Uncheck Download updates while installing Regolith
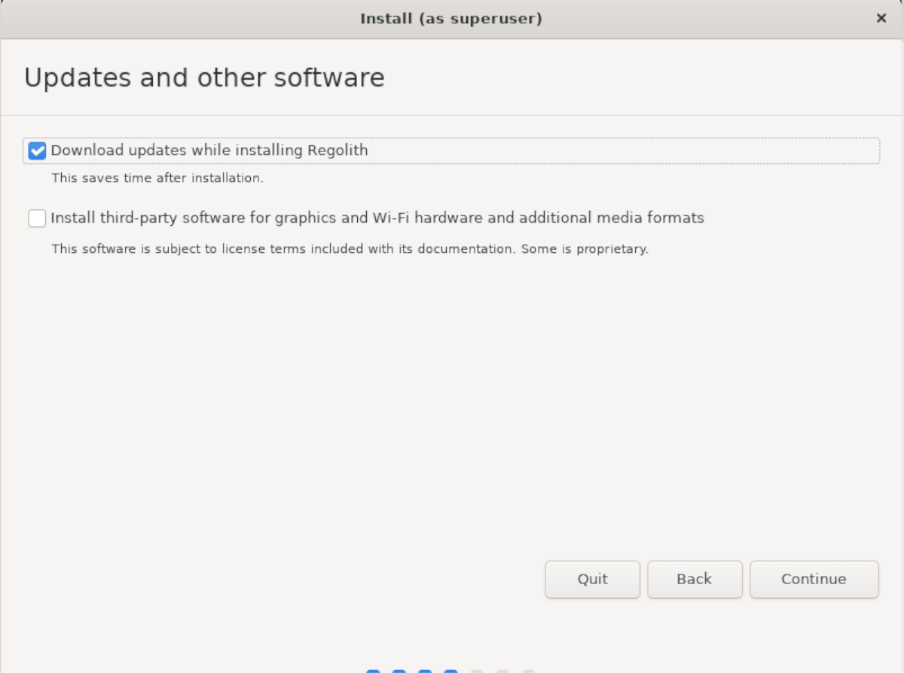The height and width of the screenshot is (673, 904). coord(37,151)
